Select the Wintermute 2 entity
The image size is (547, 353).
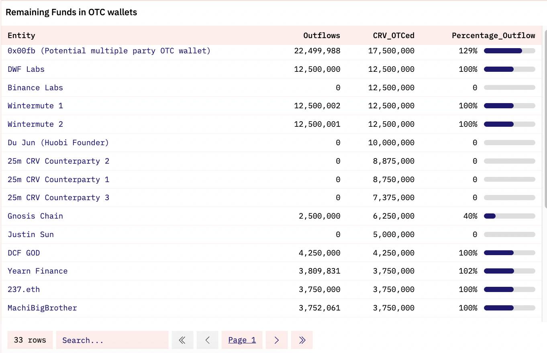coord(35,124)
